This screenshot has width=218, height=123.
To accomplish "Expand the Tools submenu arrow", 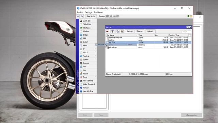I will click(x=95, y=77).
